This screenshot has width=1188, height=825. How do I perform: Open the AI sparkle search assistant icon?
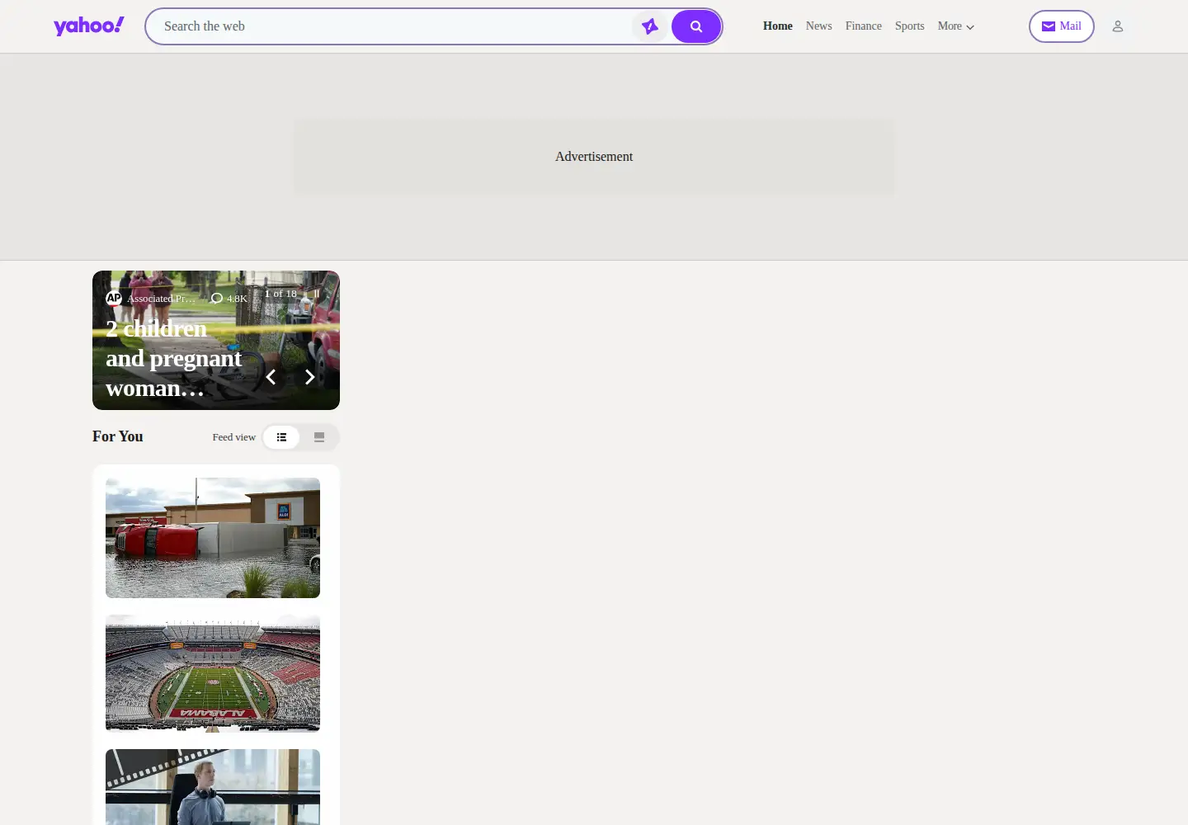point(650,26)
